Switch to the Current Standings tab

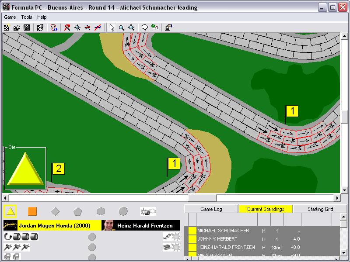point(266,209)
